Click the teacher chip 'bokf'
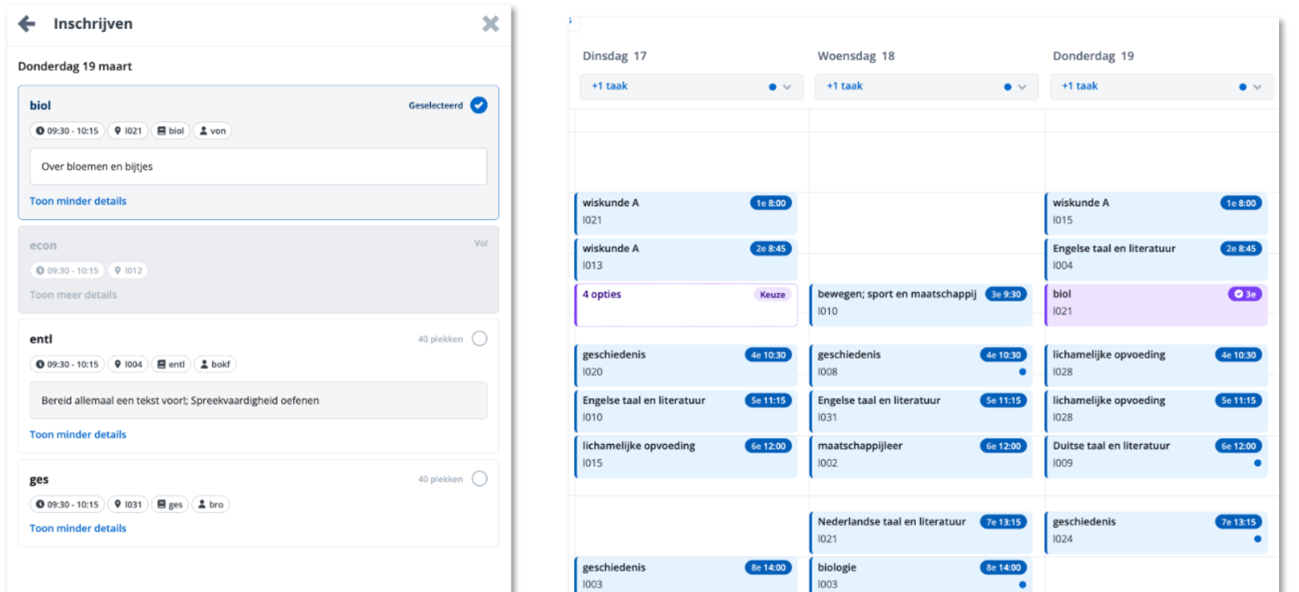This screenshot has height=592, width=1299. coord(215,364)
